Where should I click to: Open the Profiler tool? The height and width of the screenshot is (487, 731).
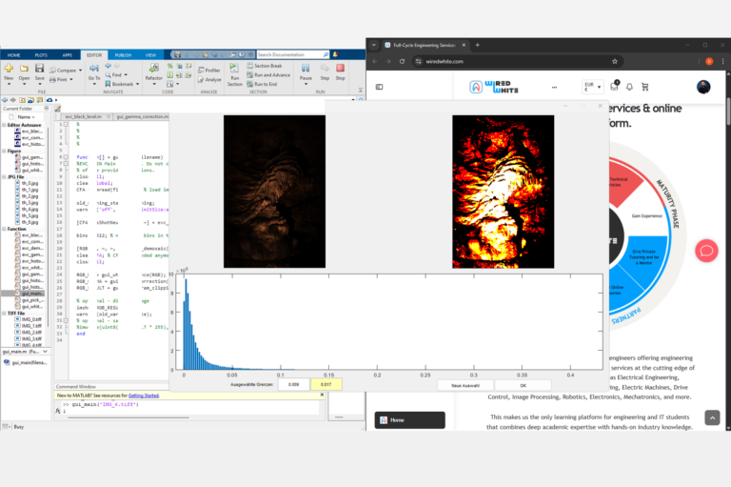tap(208, 71)
